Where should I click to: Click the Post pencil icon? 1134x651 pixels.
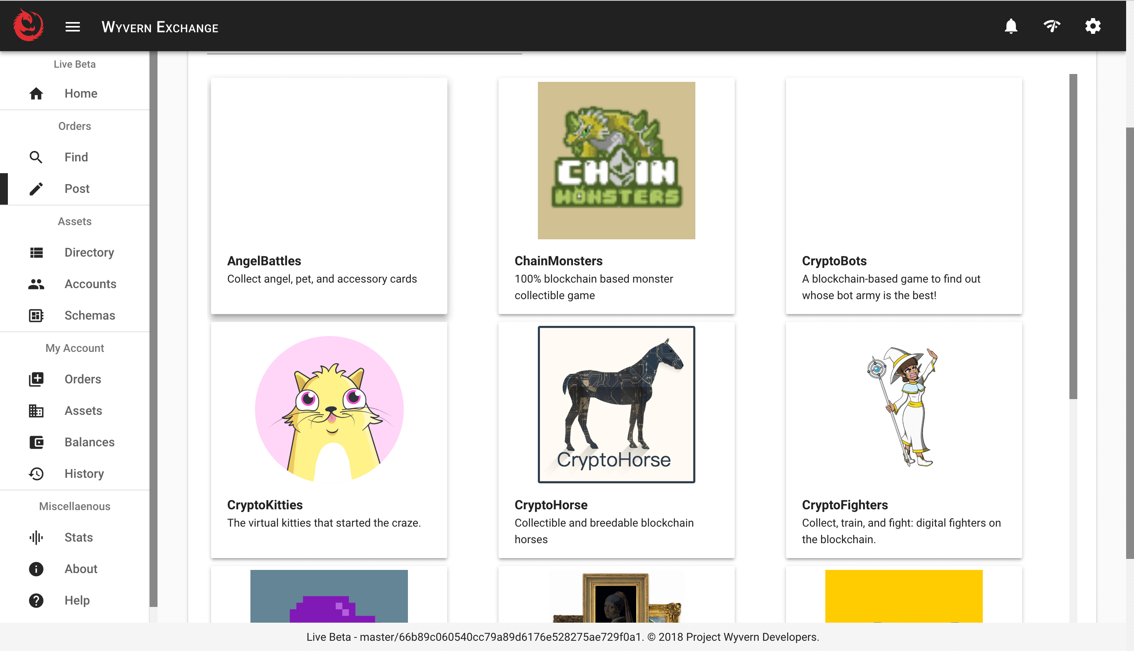point(36,189)
